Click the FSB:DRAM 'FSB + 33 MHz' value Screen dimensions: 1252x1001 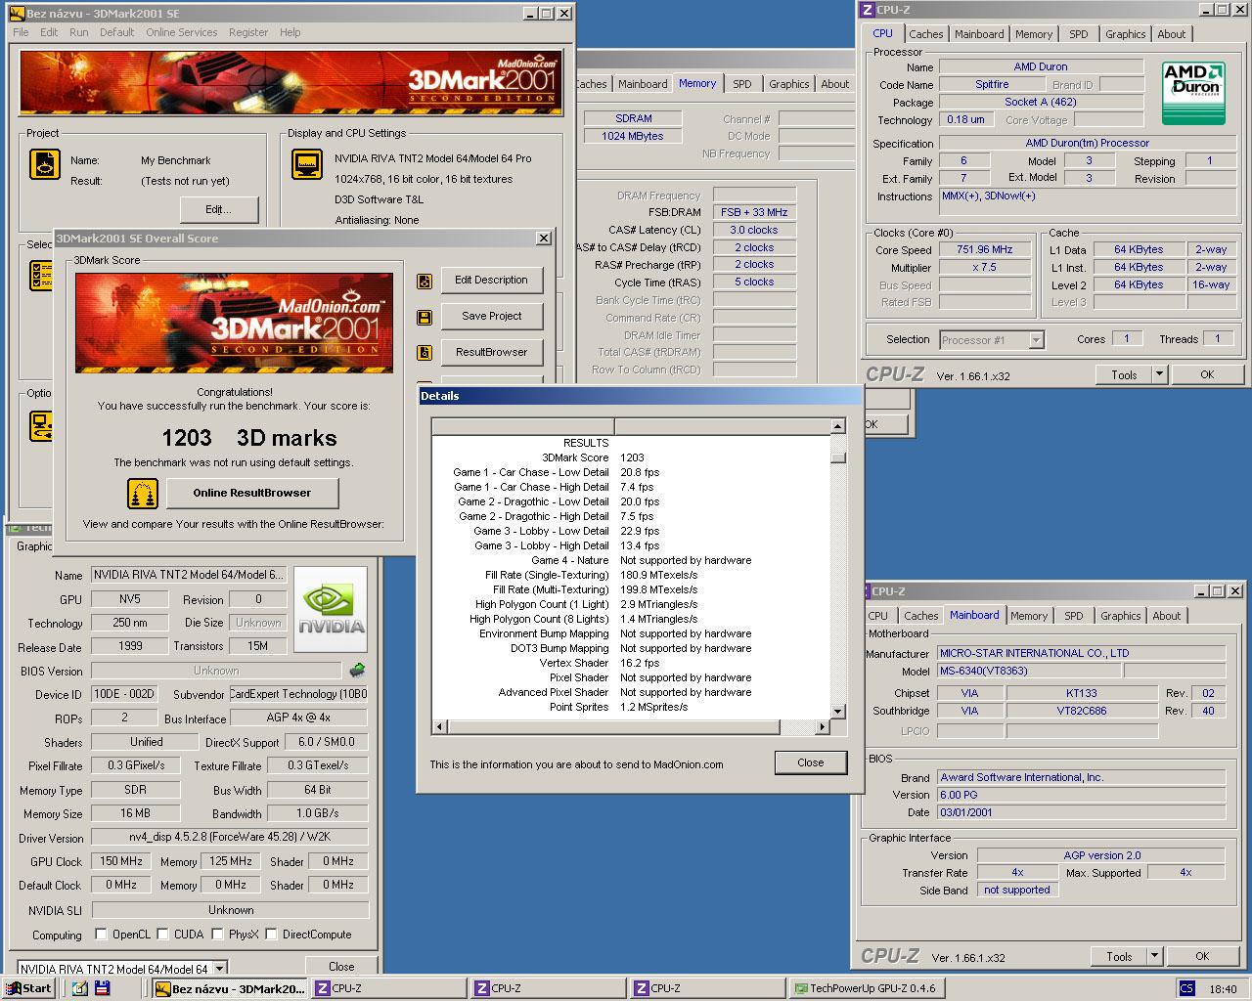pyautogui.click(x=754, y=212)
